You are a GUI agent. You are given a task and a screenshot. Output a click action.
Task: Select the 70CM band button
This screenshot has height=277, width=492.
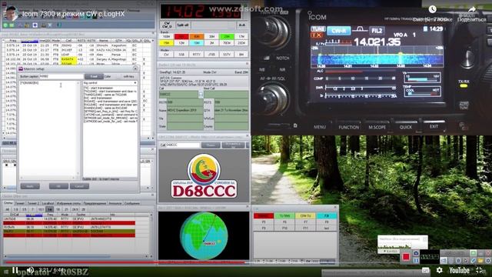tap(227, 43)
